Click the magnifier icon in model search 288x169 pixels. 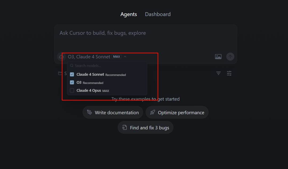point(72,66)
